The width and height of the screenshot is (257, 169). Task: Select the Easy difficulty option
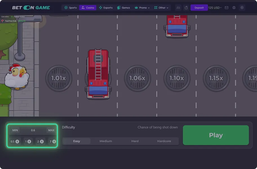pyautogui.click(x=77, y=141)
